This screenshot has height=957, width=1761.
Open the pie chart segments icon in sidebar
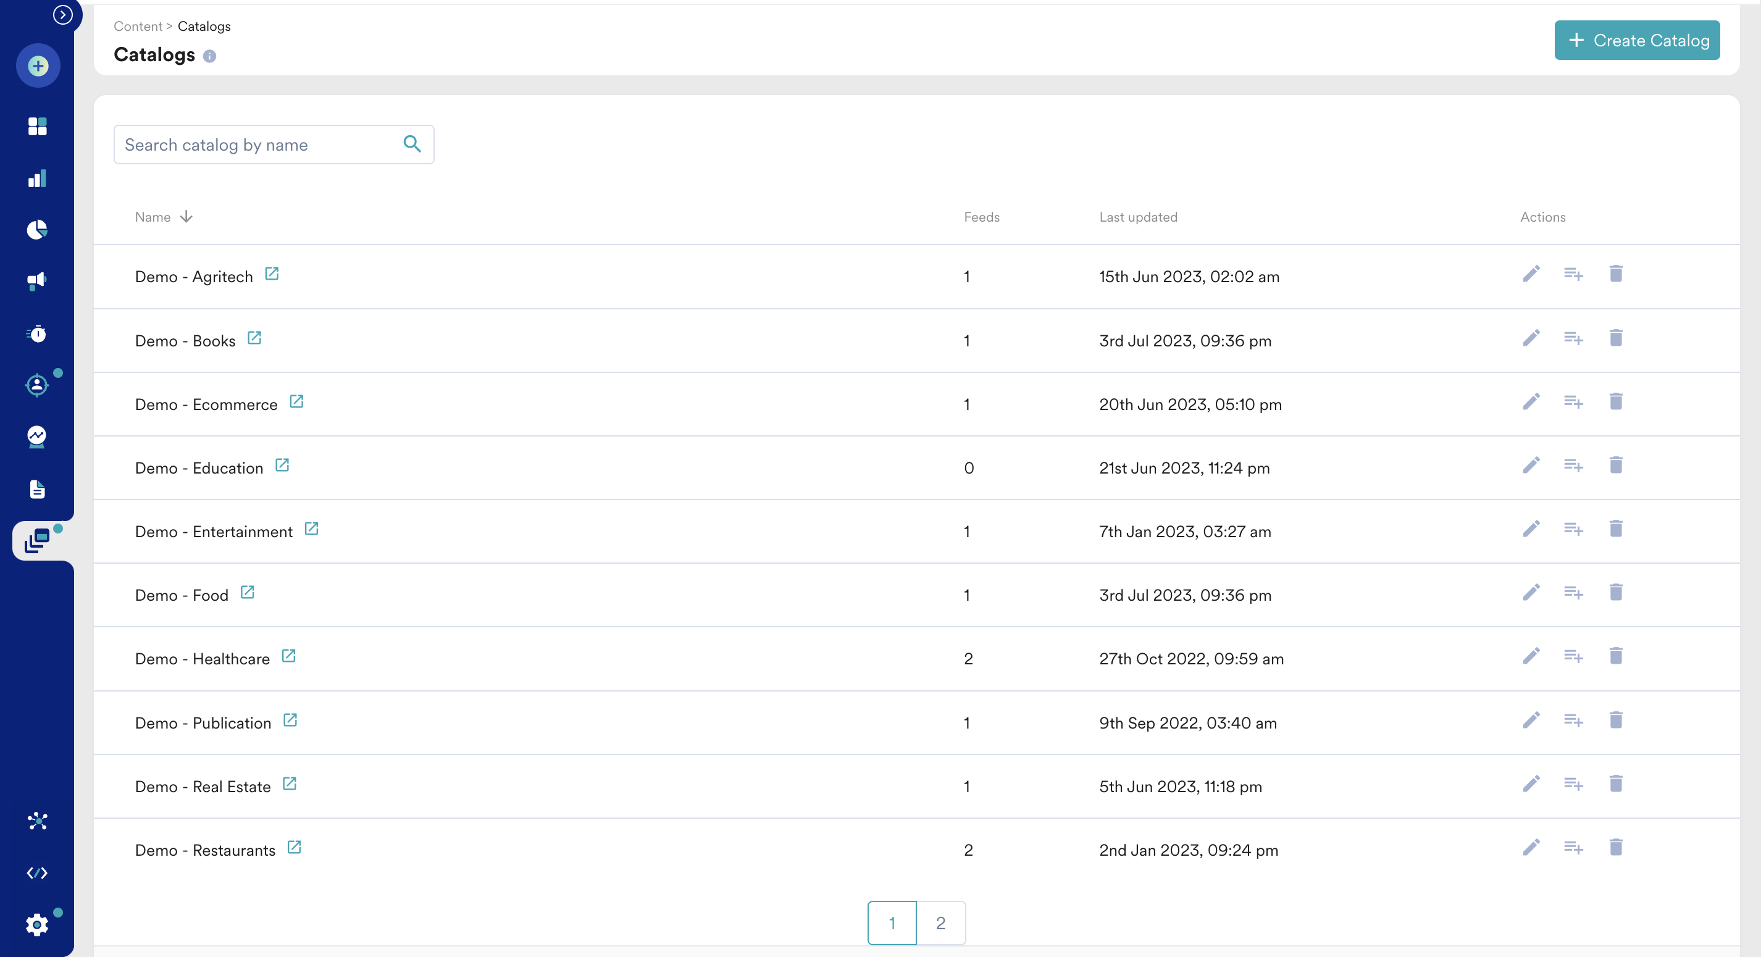pyautogui.click(x=37, y=230)
